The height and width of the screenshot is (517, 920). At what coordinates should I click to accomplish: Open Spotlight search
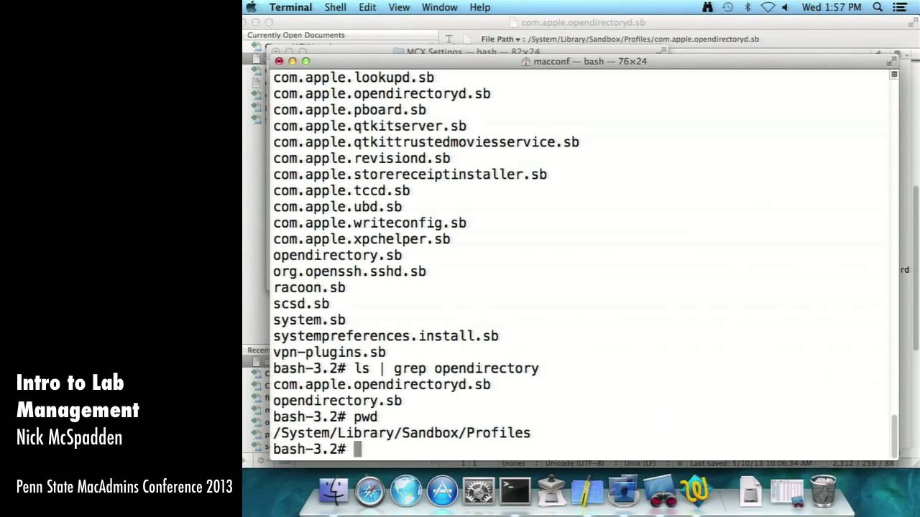[x=878, y=7]
